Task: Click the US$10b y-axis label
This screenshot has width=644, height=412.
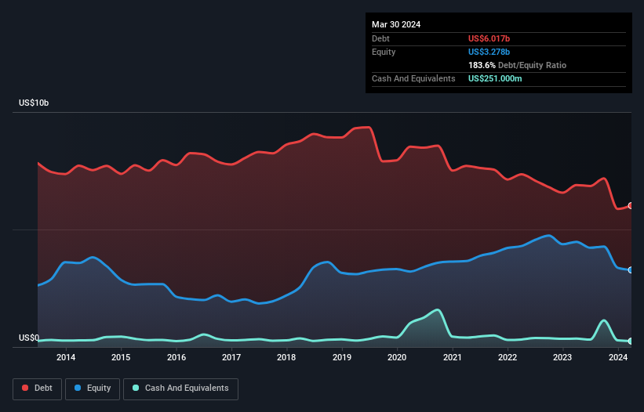Action: click(34, 103)
